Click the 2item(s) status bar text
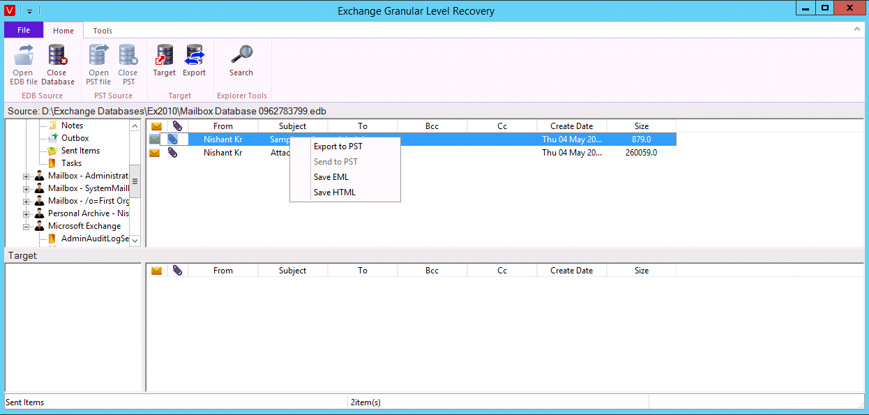 point(365,402)
